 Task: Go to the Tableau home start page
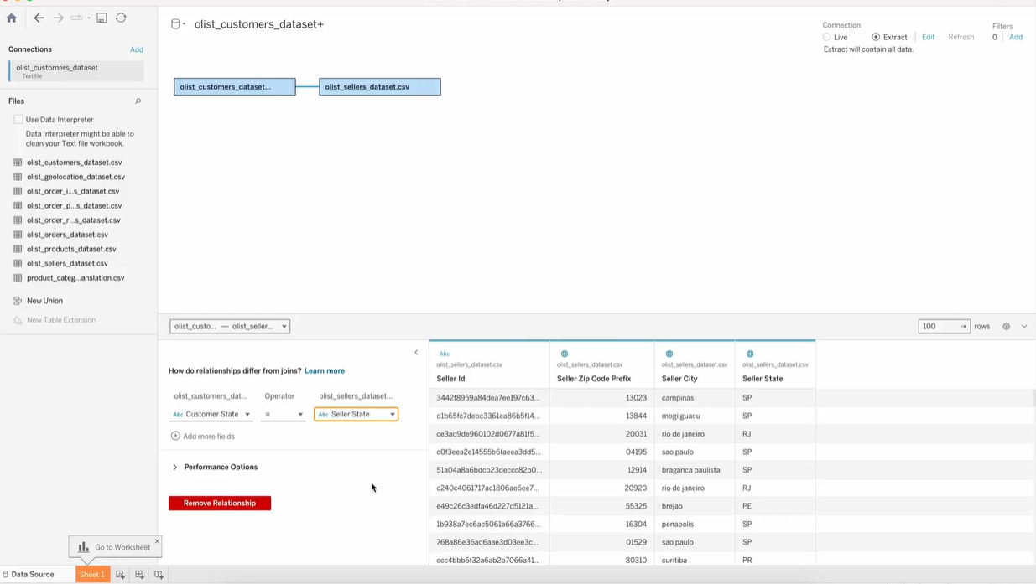[12, 18]
